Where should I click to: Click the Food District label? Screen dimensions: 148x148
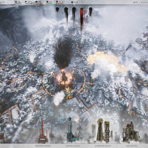coord(132,146)
